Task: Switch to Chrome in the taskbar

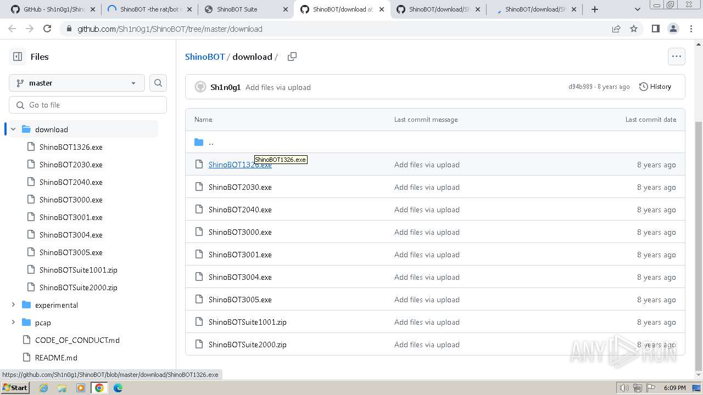Action: point(99,388)
